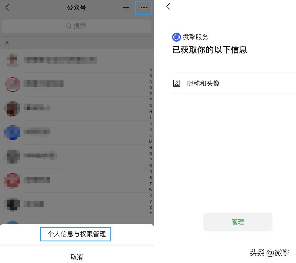Viewport: 296px width, 263px height.
Task: Select 个人信息与权限管理 from the action sheet
Action: (x=75, y=234)
